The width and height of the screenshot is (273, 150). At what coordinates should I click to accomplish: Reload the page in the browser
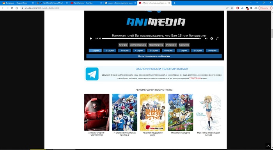pos(12,8)
